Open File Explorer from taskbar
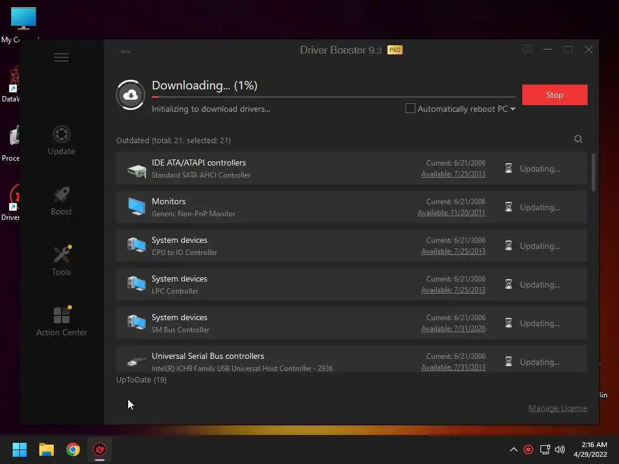 (x=46, y=449)
